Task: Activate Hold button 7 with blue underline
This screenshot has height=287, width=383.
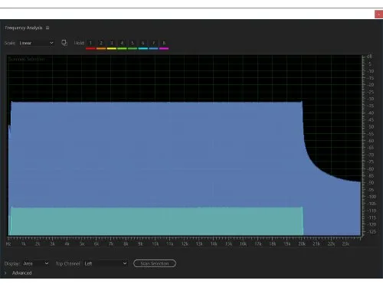Action: coord(153,43)
